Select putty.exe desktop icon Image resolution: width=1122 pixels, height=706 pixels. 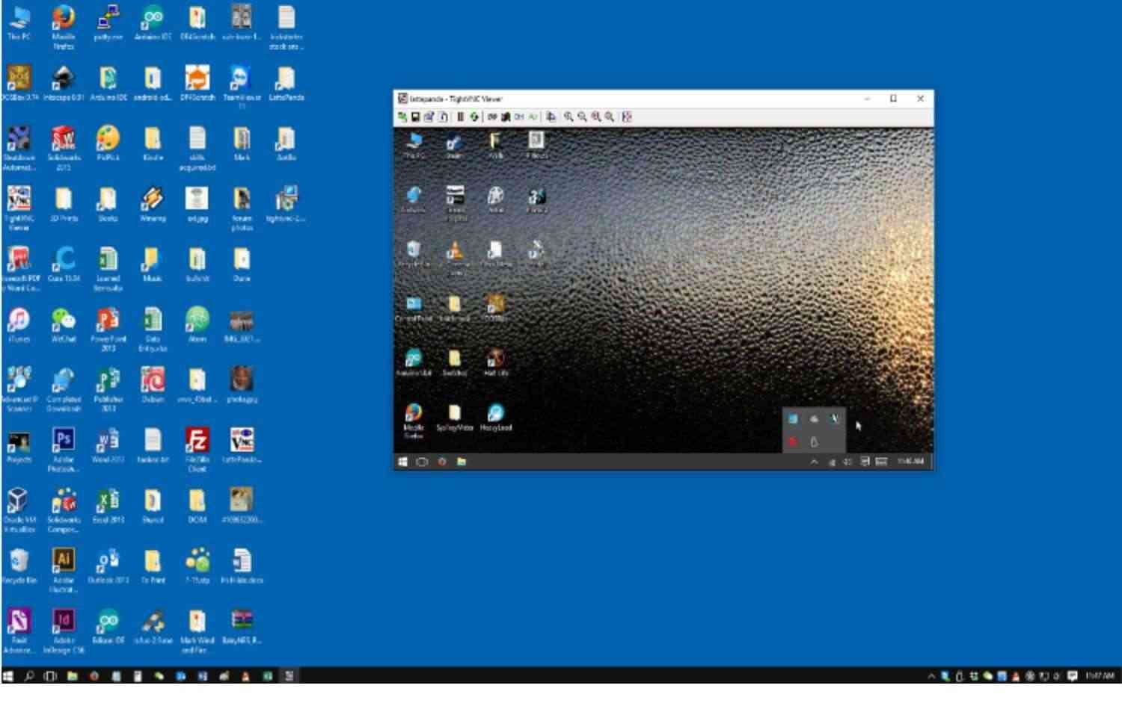pos(108,22)
